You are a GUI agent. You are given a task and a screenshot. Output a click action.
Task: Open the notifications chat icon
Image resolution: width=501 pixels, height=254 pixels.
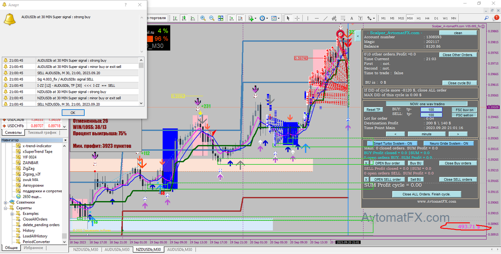pyautogui.click(x=495, y=18)
